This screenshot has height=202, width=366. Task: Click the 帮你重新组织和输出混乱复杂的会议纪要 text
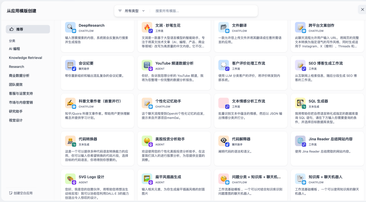click(94, 76)
